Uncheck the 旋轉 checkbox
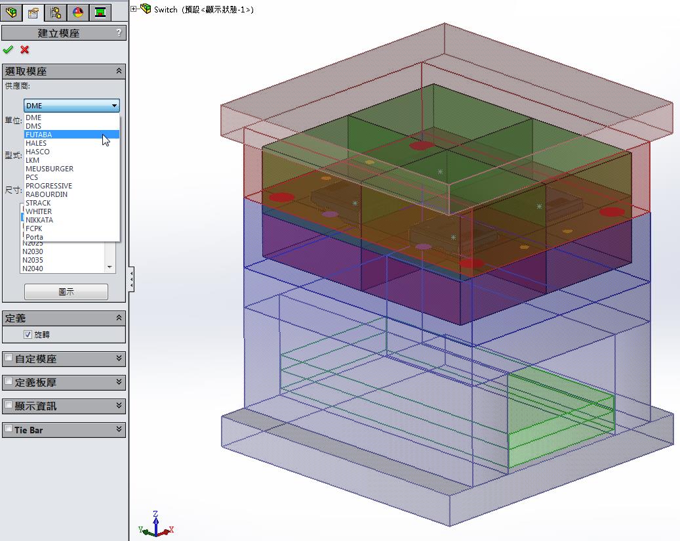The width and height of the screenshot is (680, 541). point(28,335)
